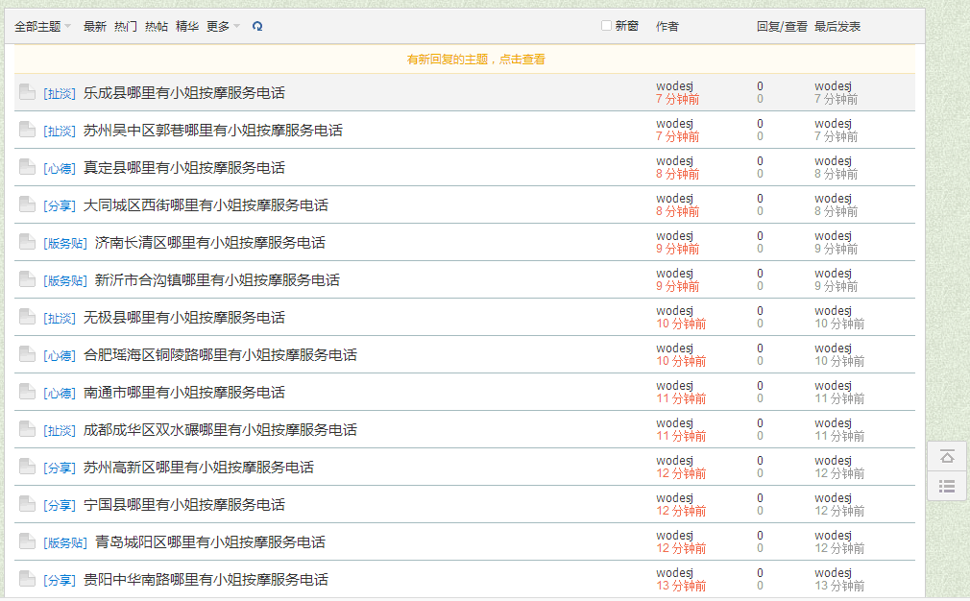Click [分享] tag on 大同城区西街 thread
The height and width of the screenshot is (601, 970).
click(60, 205)
